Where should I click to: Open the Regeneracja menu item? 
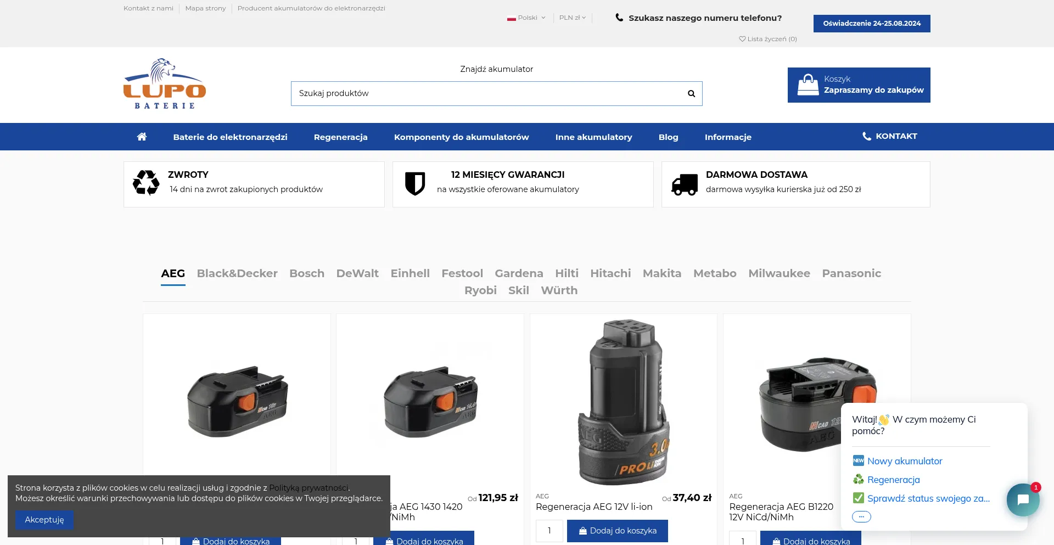(340, 137)
